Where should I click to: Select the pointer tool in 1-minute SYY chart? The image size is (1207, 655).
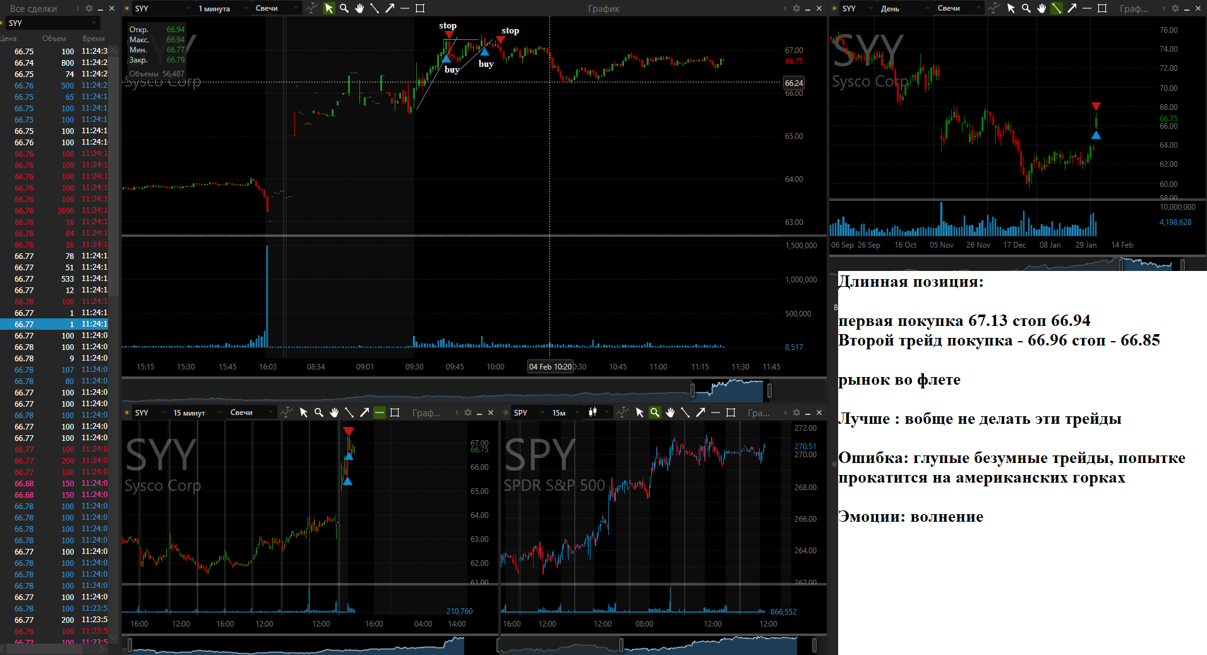tap(329, 8)
